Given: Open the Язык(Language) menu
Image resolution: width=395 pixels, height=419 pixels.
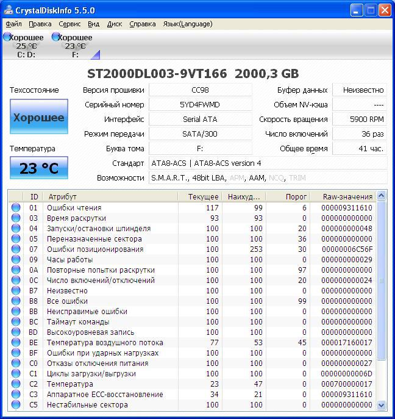Looking at the screenshot, I should coord(188,24).
